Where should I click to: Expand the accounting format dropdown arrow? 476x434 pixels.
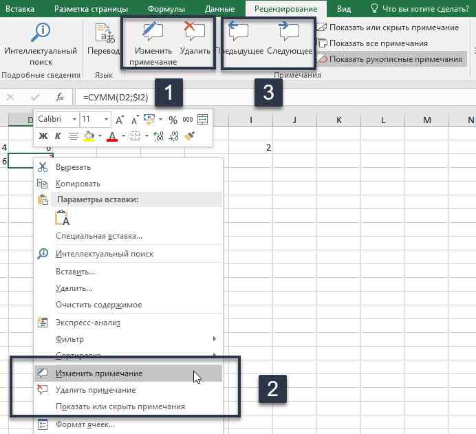(x=160, y=120)
